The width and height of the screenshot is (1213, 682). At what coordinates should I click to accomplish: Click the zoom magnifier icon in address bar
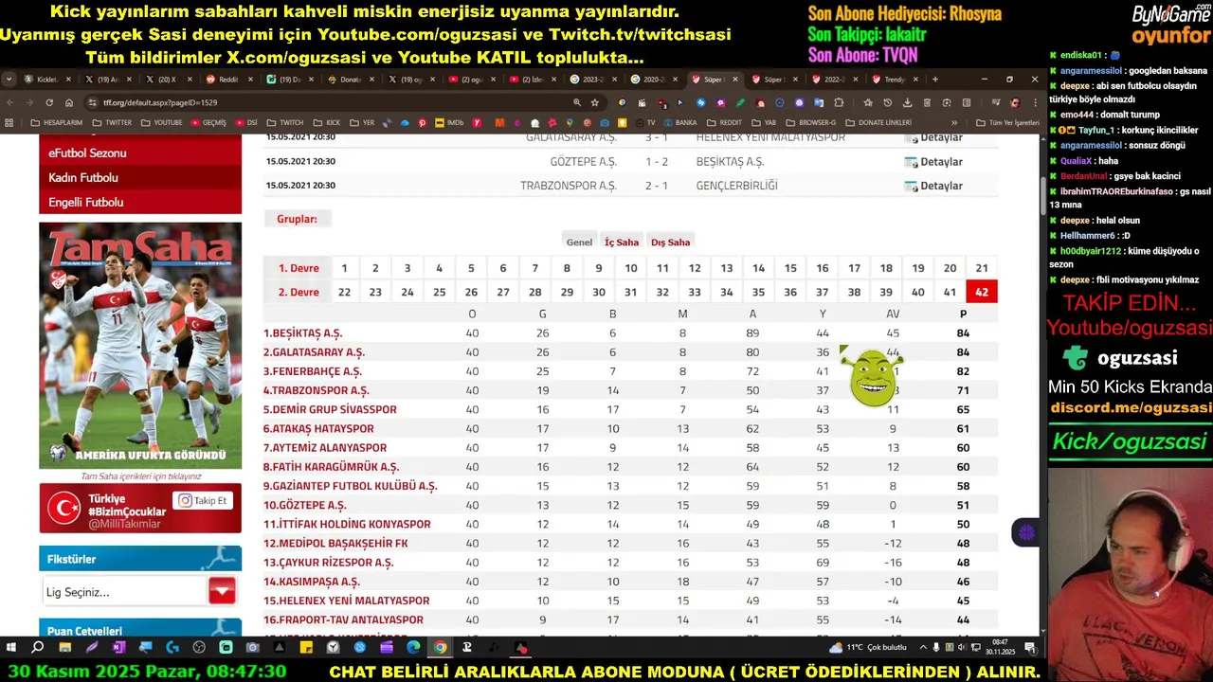click(x=576, y=102)
